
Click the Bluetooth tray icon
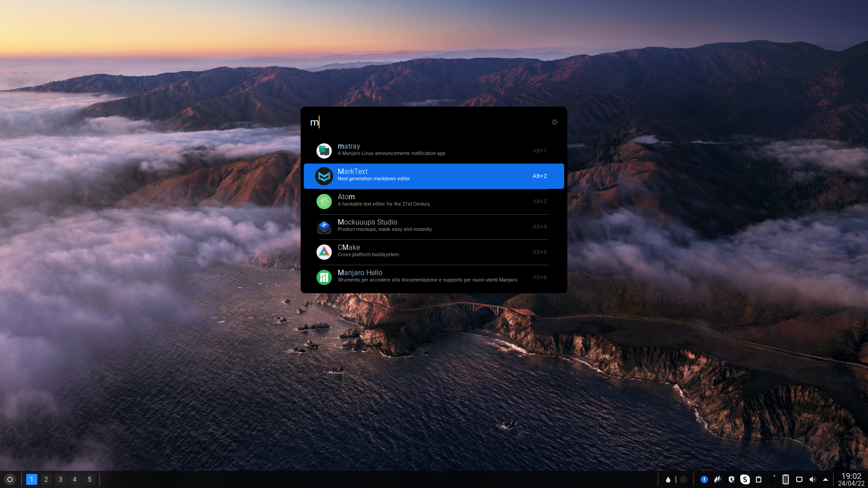[x=772, y=479]
